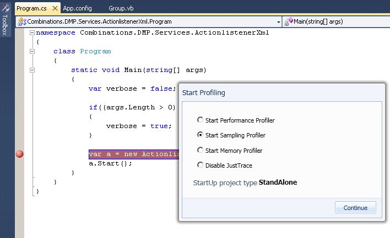The image size is (390, 238).
Task: Click the Main method icon in member box
Action: 289,22
